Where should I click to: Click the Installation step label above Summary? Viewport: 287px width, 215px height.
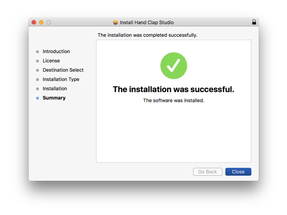(55, 89)
